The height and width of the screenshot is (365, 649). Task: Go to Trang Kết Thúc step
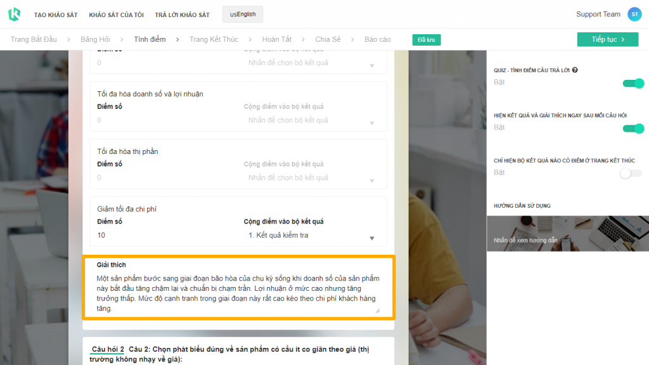214,39
